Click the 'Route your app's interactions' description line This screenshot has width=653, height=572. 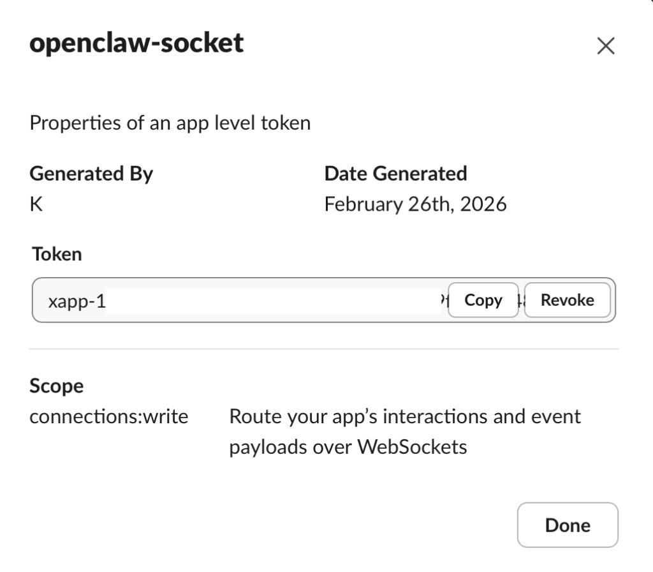point(404,417)
